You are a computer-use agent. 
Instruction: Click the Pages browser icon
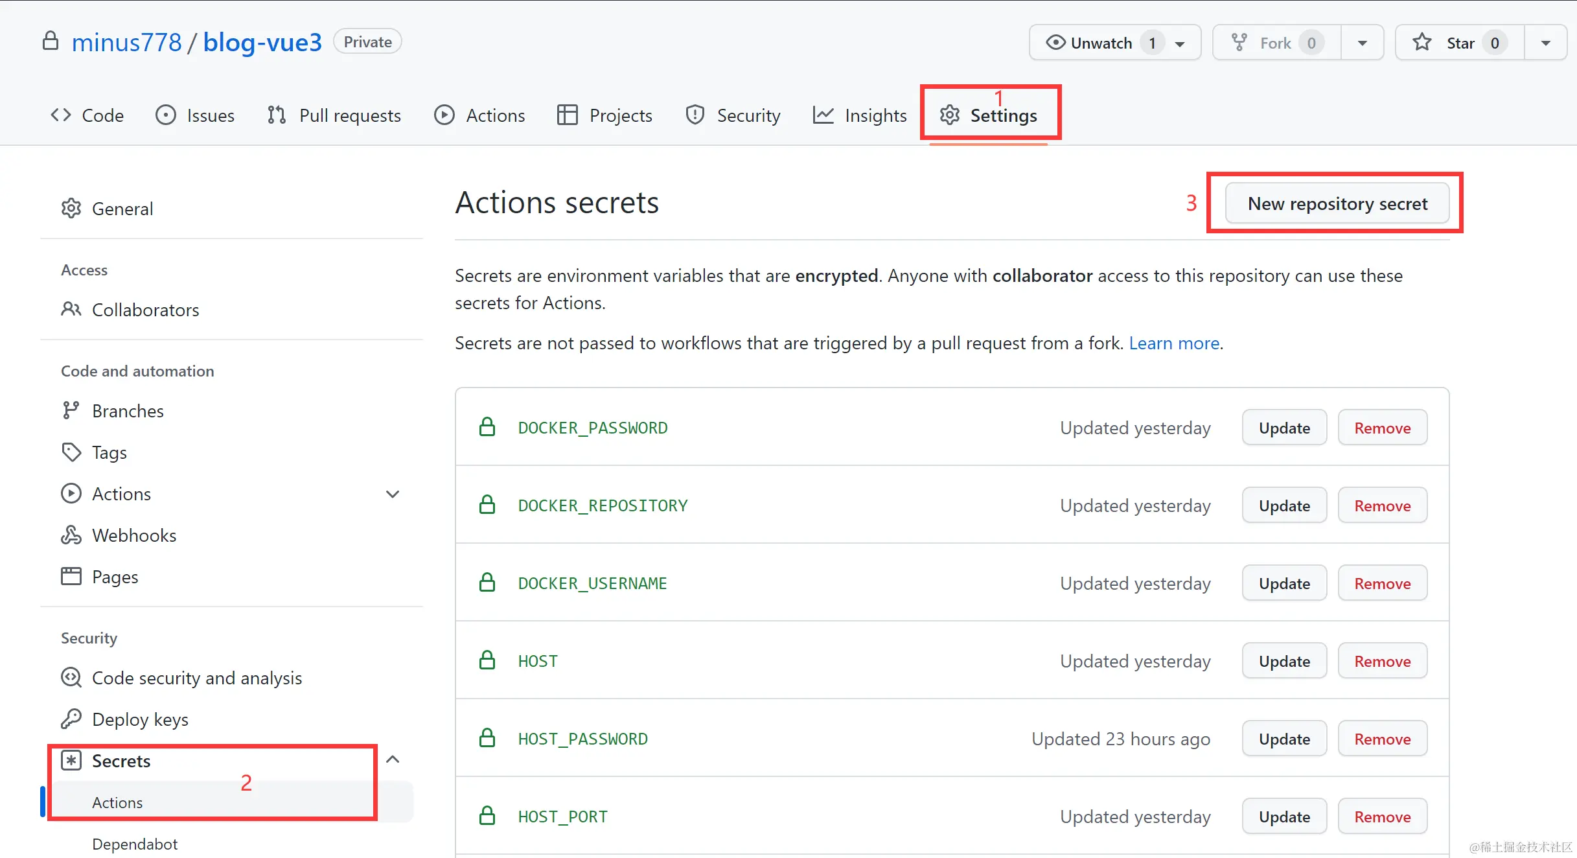pos(71,577)
